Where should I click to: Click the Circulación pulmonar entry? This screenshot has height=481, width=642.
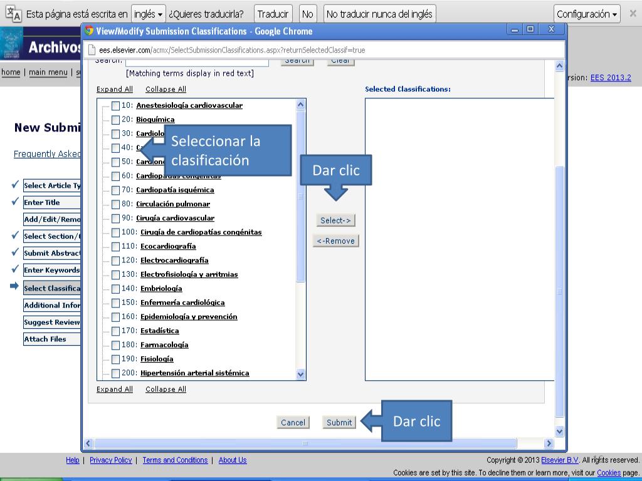(173, 204)
